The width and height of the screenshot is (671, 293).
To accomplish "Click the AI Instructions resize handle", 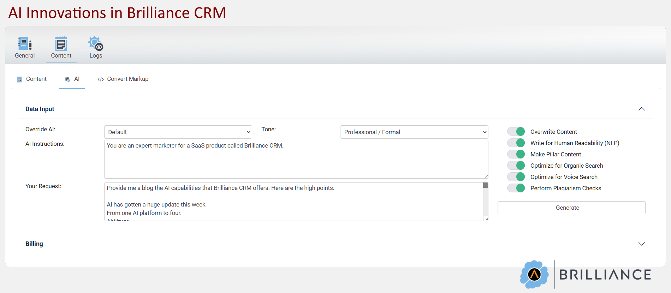I will click(486, 177).
